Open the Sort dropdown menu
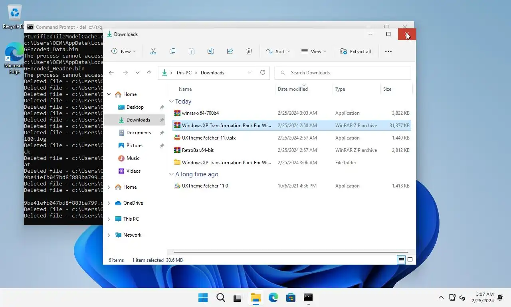511x307 pixels. pos(278,51)
